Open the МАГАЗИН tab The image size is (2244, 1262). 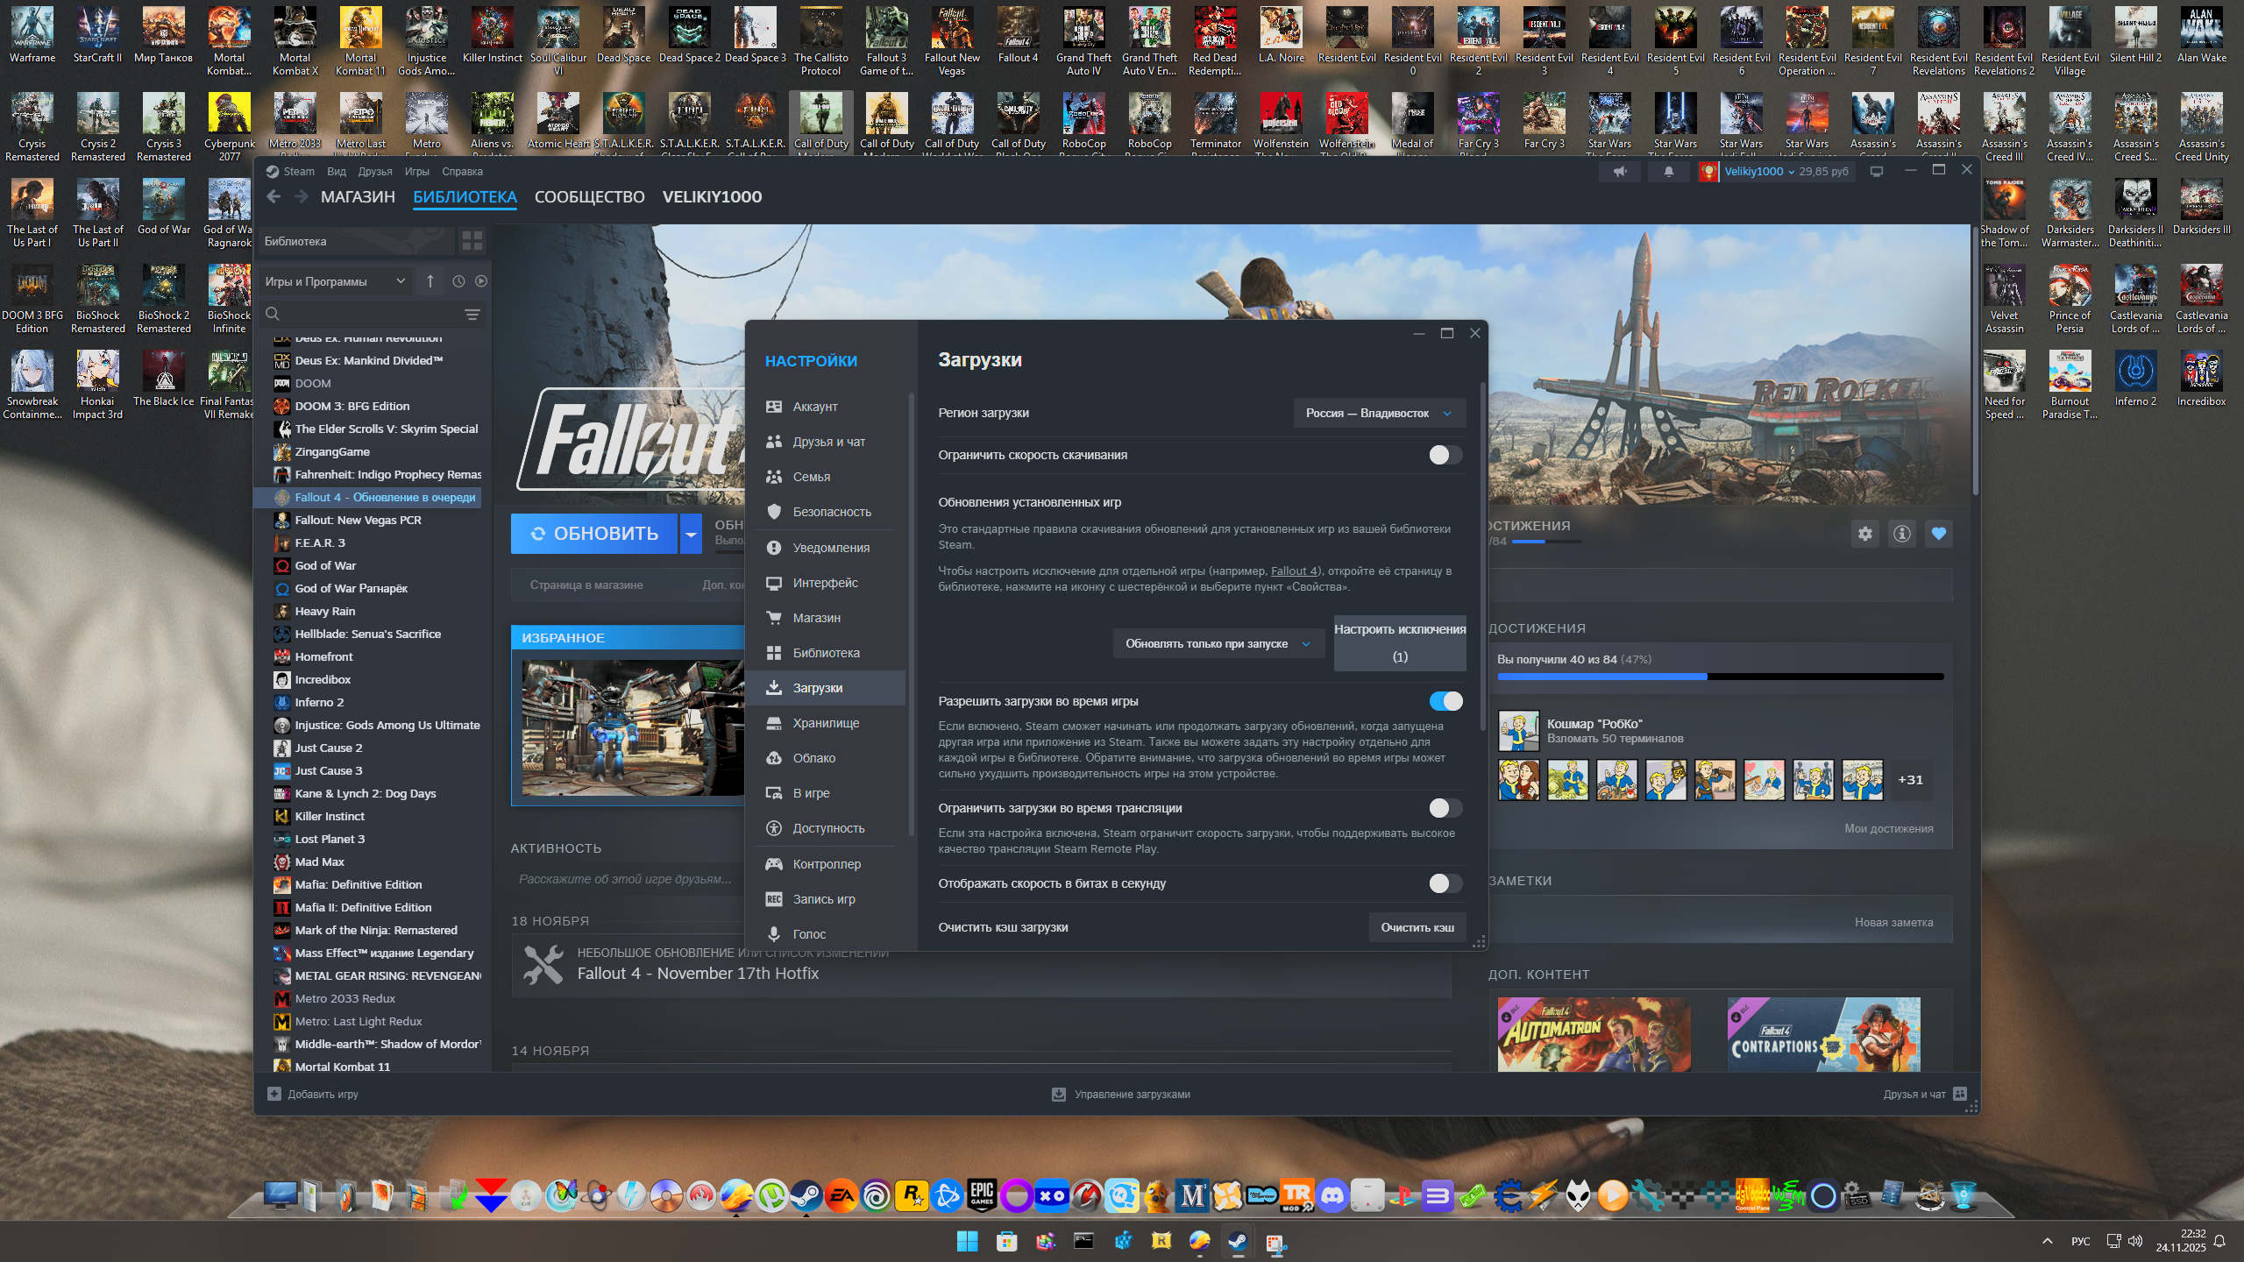(x=358, y=197)
